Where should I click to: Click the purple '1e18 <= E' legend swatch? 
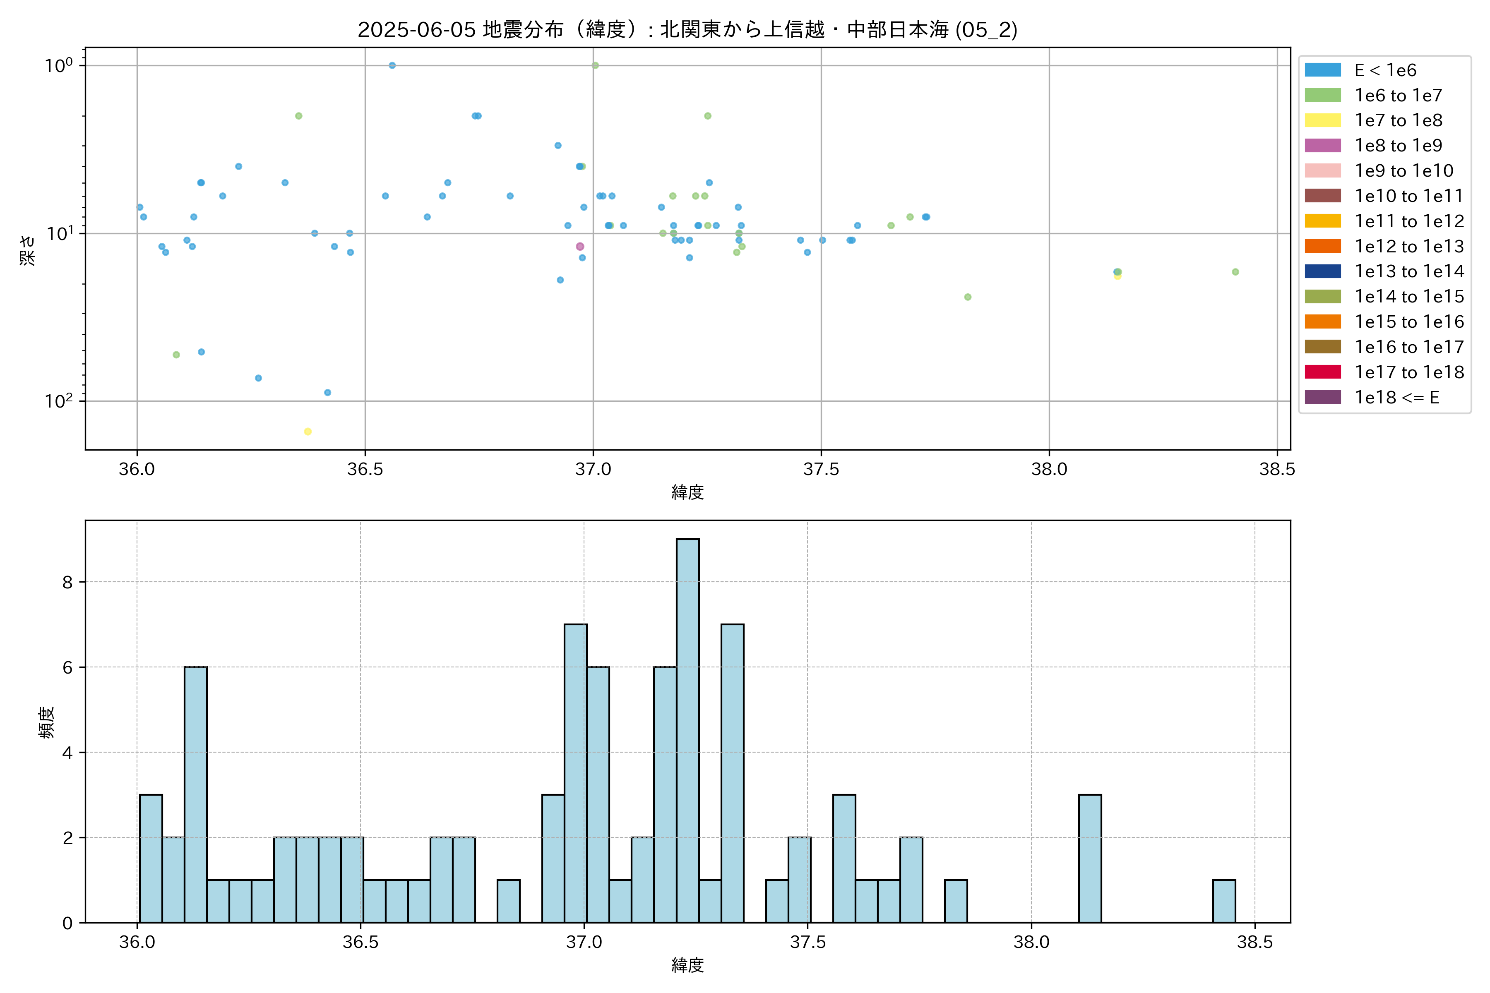click(x=1323, y=397)
